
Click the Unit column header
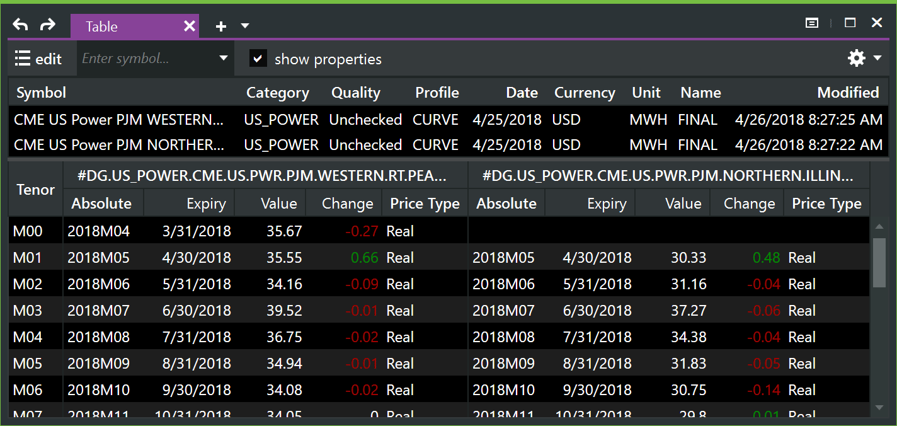(x=646, y=93)
